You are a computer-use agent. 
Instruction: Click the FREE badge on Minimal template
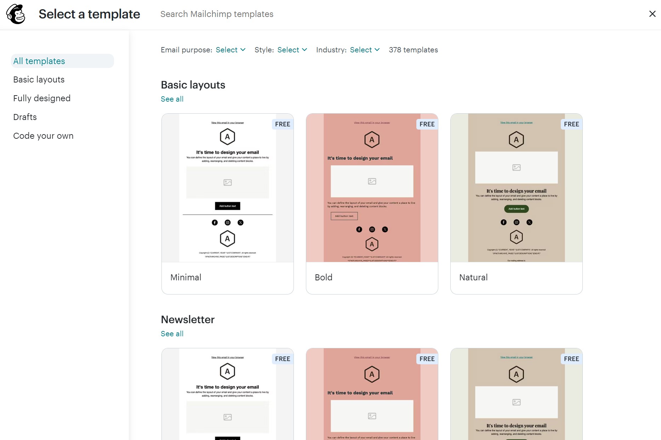(x=282, y=124)
